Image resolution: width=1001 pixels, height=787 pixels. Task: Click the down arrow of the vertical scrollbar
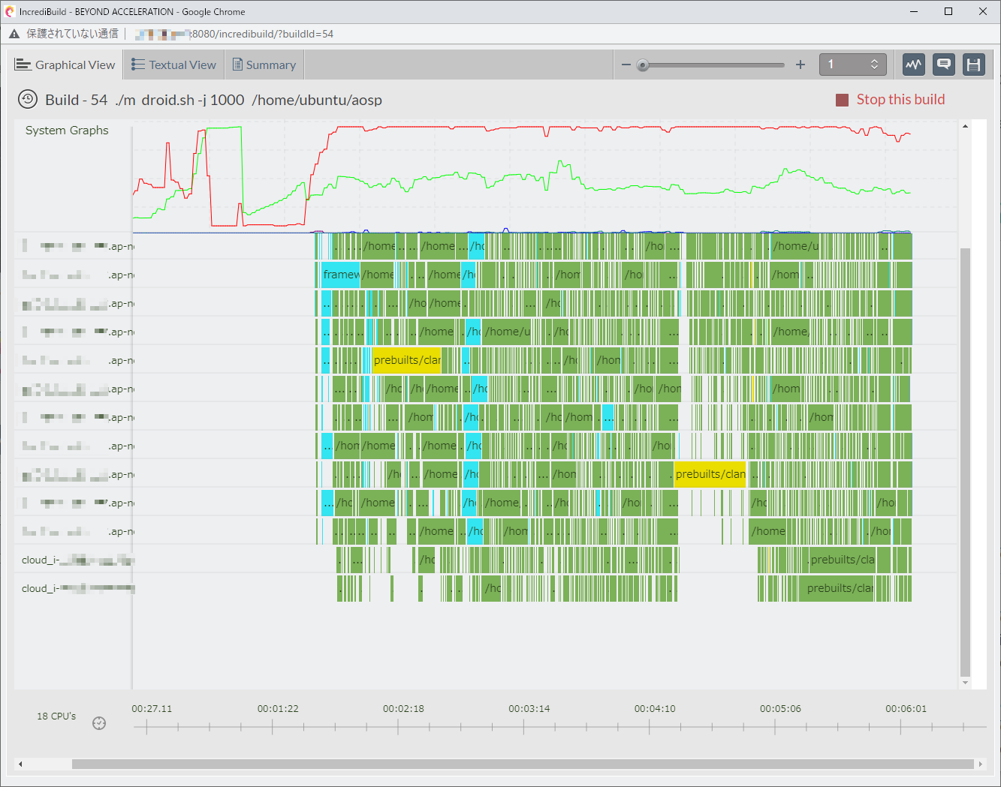(x=965, y=683)
